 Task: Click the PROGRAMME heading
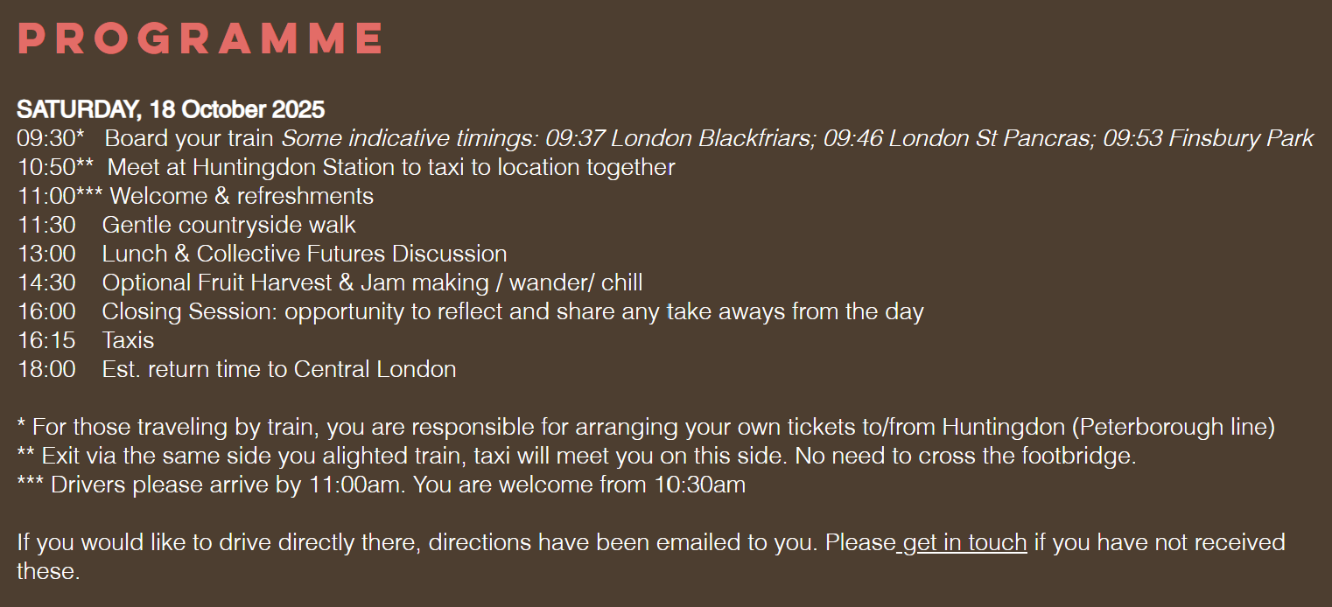200,39
